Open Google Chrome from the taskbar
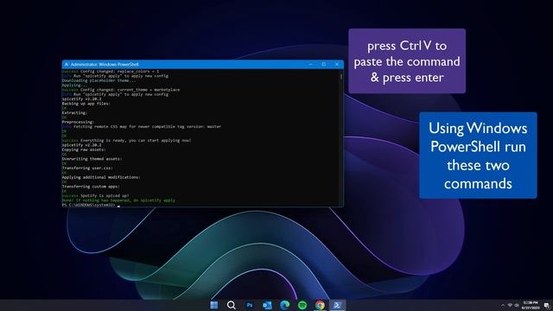 click(x=320, y=305)
